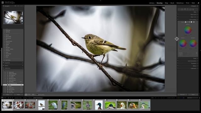Click the Midtones color wheel
Viewport: 201px width, 113px height.
click(188, 30)
